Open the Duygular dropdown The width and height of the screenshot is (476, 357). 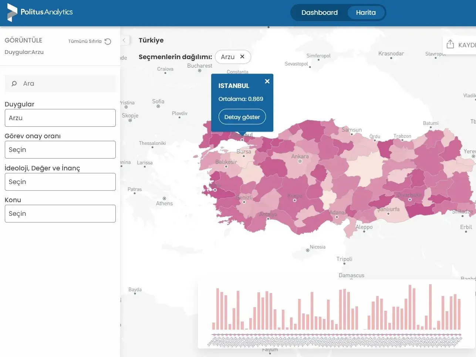point(60,118)
